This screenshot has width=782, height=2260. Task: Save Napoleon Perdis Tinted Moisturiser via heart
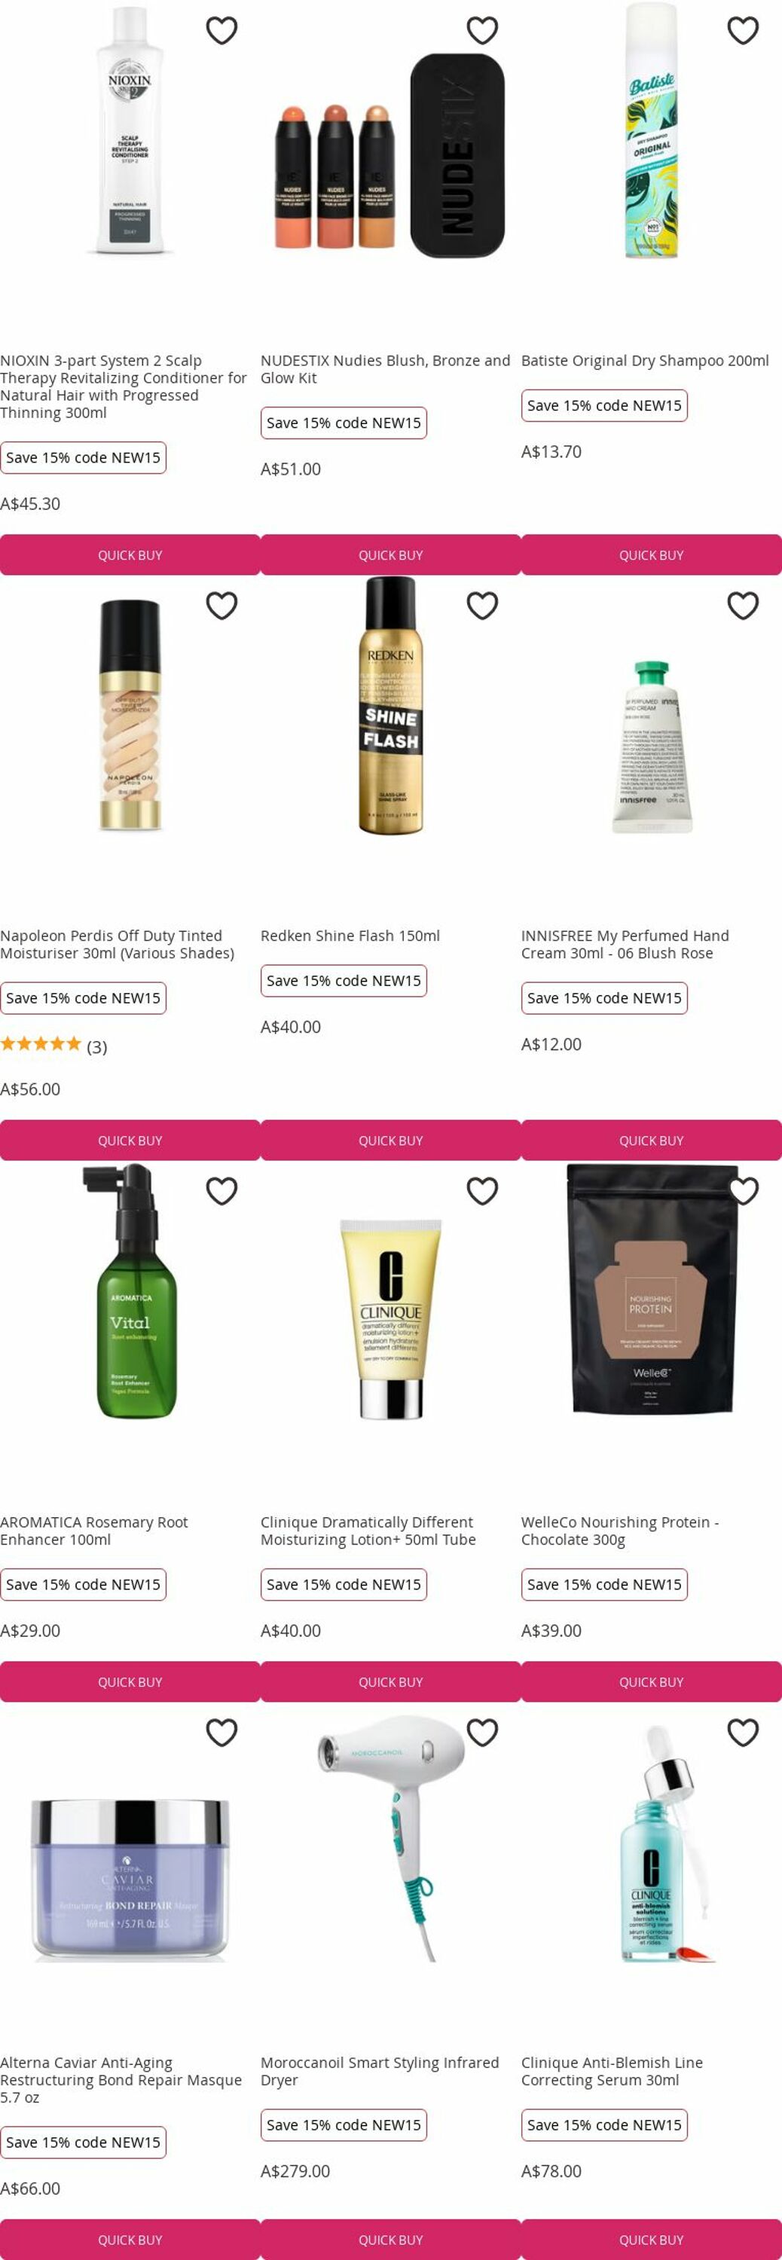pos(222,606)
